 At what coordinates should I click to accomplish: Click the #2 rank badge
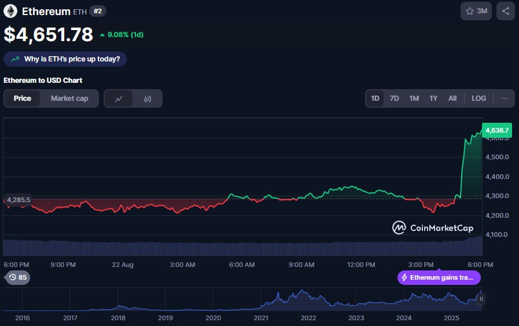tap(98, 11)
